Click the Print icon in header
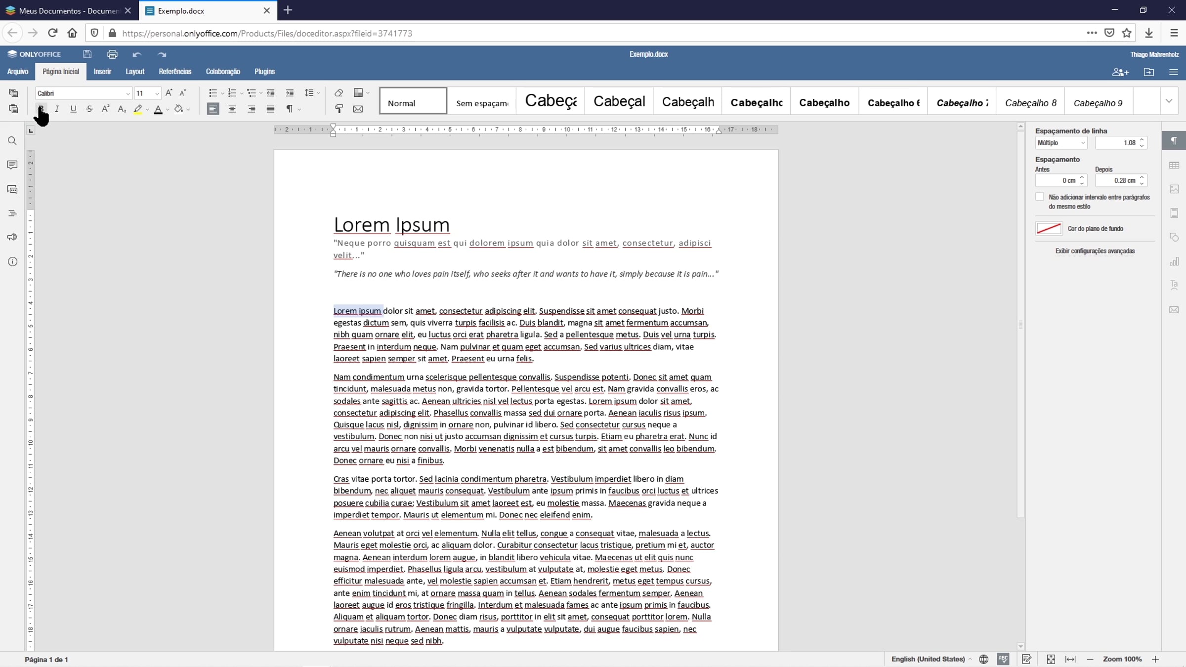This screenshot has height=667, width=1186. [112, 54]
